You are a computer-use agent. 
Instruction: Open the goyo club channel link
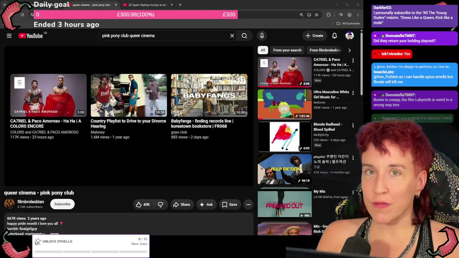coord(179,132)
